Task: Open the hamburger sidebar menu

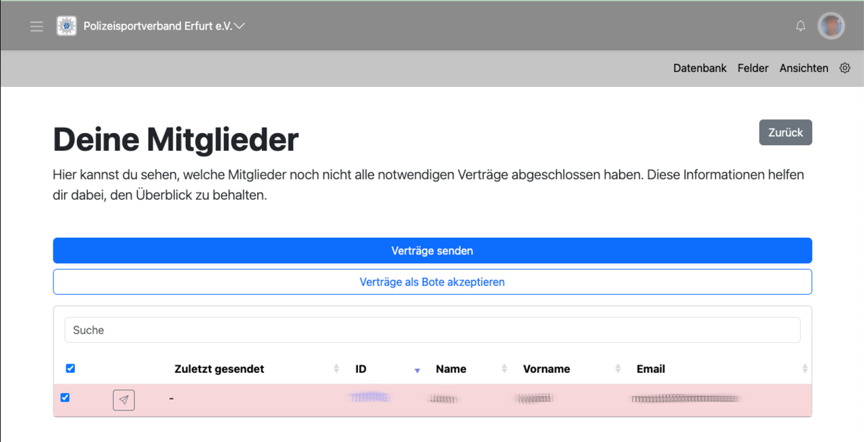Action: coord(37,27)
